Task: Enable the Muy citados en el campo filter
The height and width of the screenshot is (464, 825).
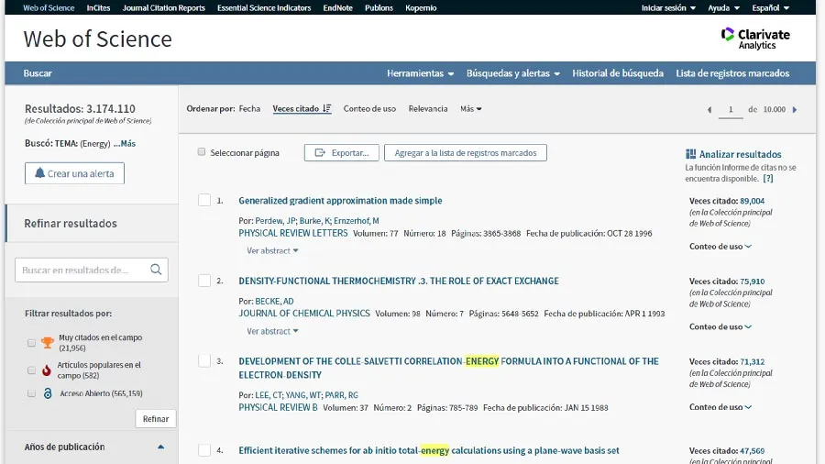Action: tap(31, 343)
